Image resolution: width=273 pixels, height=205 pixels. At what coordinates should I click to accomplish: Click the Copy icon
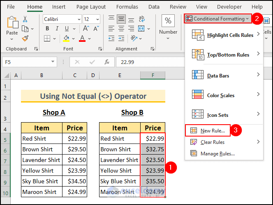tap(25, 29)
